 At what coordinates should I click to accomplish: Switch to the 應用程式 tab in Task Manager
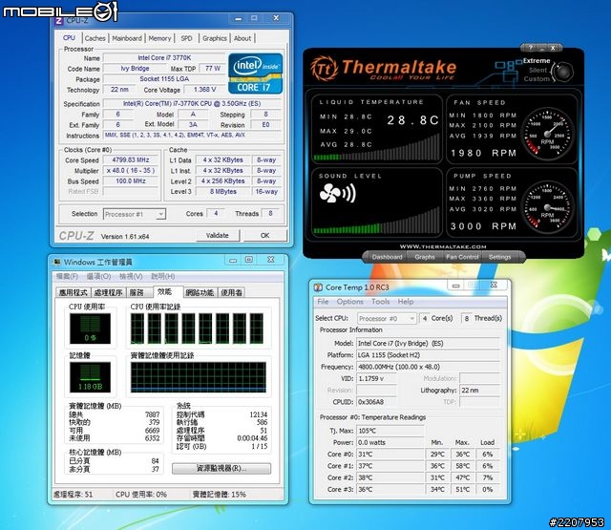(73, 292)
